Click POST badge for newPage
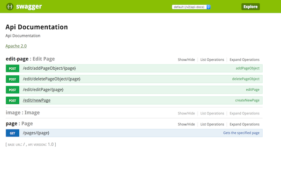The width and height of the screenshot is (281, 180). pyautogui.click(x=12, y=101)
